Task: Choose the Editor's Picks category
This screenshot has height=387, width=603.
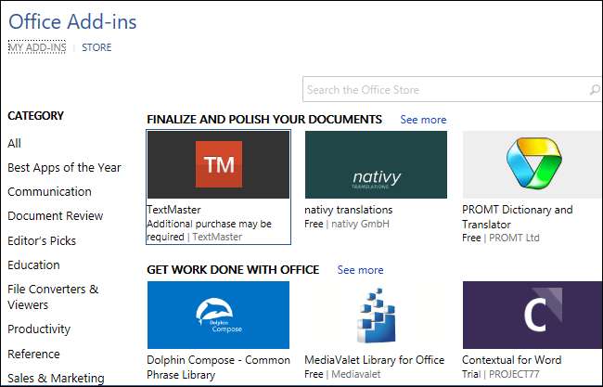Action: pos(42,240)
